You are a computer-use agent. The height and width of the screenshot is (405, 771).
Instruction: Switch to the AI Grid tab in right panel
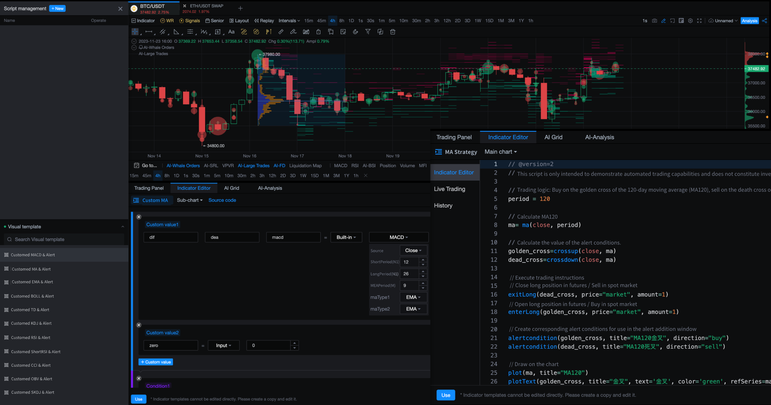pos(553,137)
